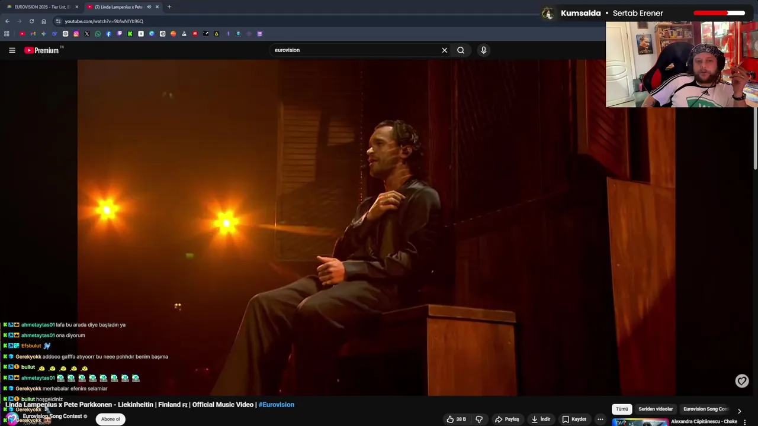Open the YouTube guide hamburger menu
758x426 pixels.
(12, 50)
